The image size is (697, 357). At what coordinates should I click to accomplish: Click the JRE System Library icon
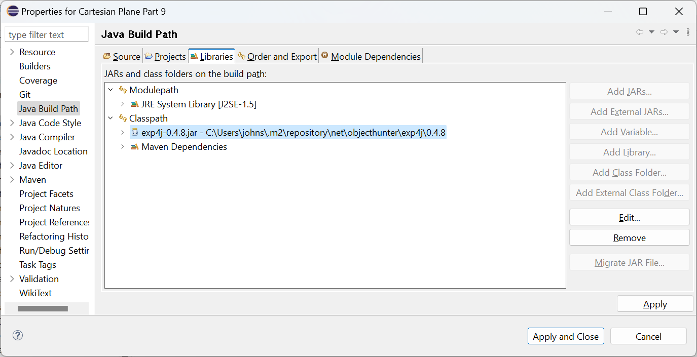coord(135,104)
